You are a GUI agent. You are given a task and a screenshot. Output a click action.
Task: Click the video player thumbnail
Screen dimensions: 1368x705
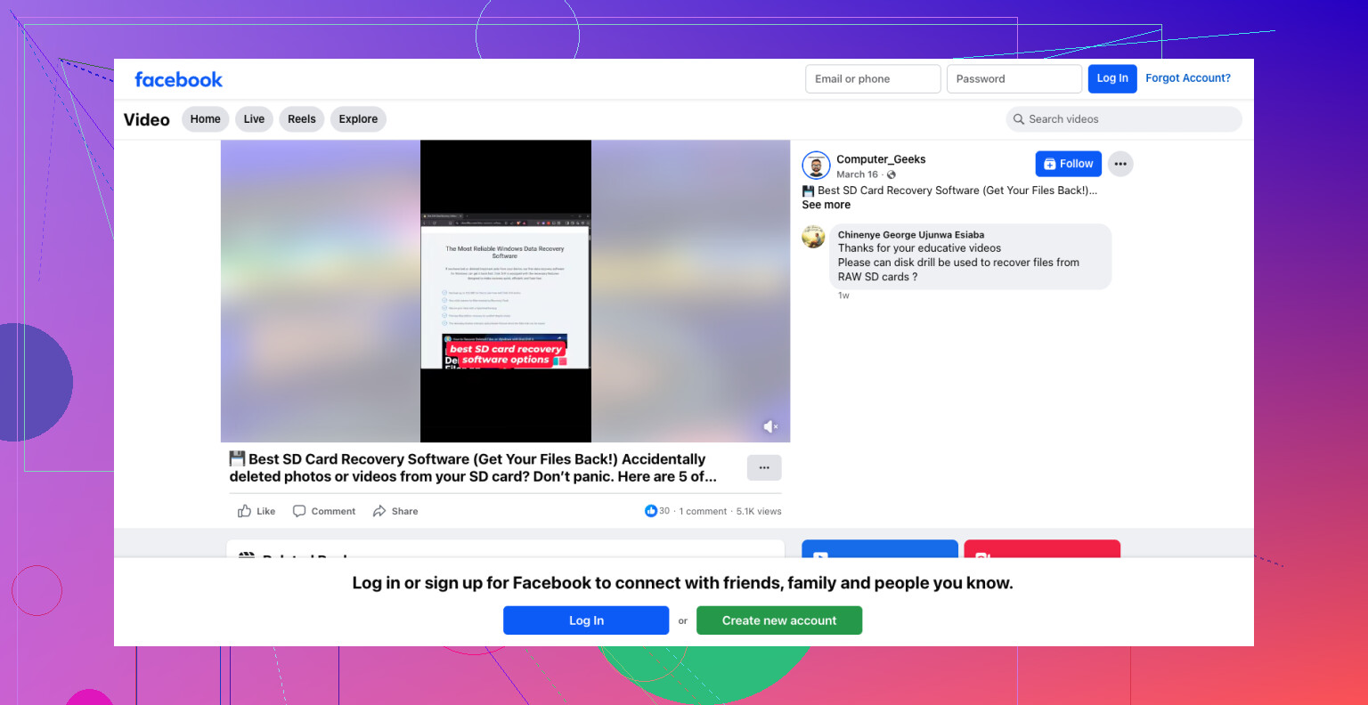506,291
